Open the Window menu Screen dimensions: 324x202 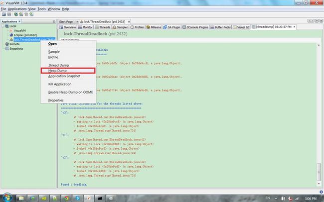(54, 9)
